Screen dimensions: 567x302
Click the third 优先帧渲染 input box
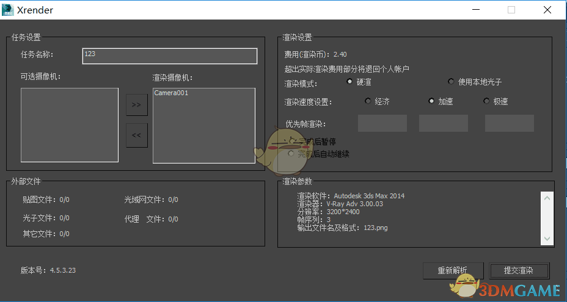[x=509, y=123]
